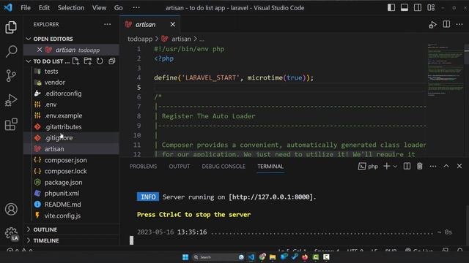Open Explorer views and more actions menu
The width and height of the screenshot is (469, 263).
point(108,24)
